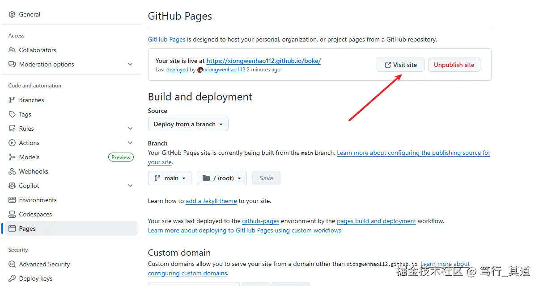
Task: Click the Unpublish site button
Action: tap(454, 65)
